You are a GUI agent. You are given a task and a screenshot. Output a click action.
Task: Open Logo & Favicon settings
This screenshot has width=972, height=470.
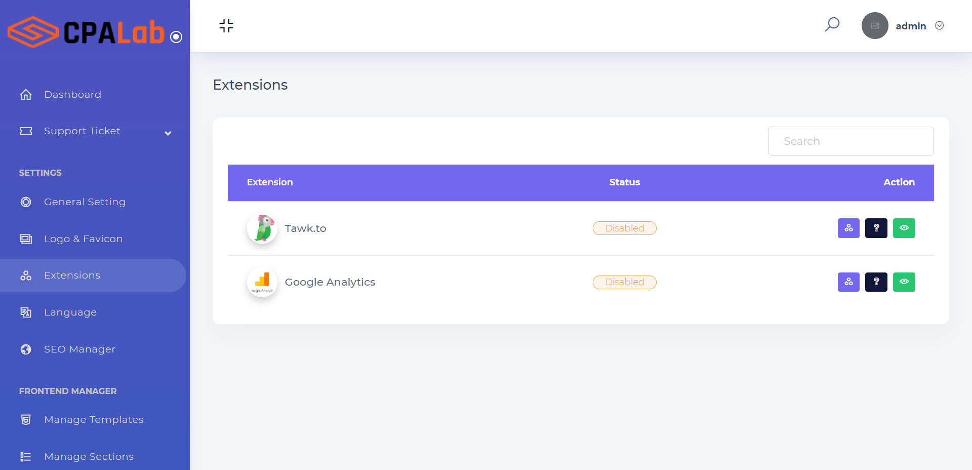(x=83, y=239)
